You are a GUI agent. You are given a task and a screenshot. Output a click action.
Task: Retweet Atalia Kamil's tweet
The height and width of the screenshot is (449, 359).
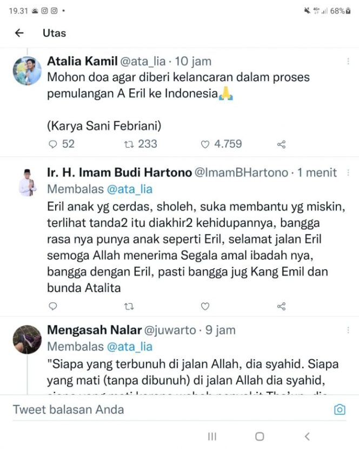[x=128, y=144]
